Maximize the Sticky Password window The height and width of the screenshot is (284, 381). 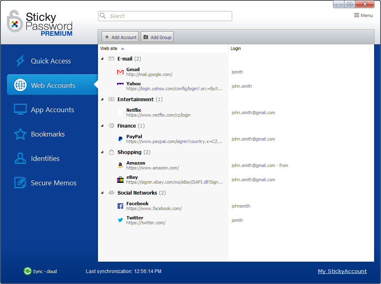[x=350, y=4]
